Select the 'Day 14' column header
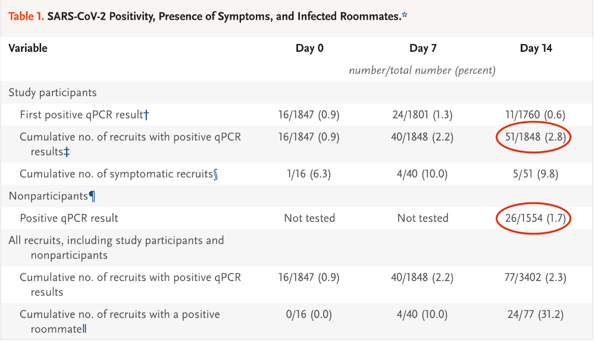This screenshot has width=595, height=343. (536, 48)
